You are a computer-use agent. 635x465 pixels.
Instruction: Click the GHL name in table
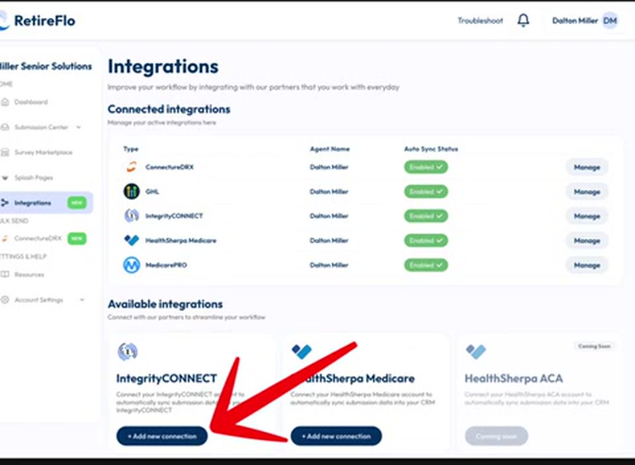[x=152, y=192]
